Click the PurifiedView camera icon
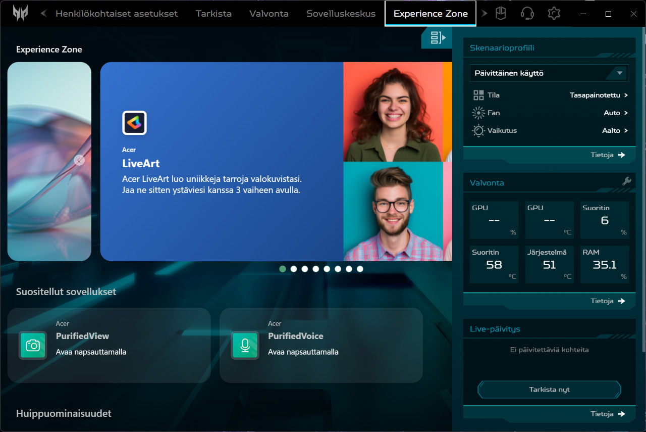This screenshot has height=432, width=646. (33, 345)
